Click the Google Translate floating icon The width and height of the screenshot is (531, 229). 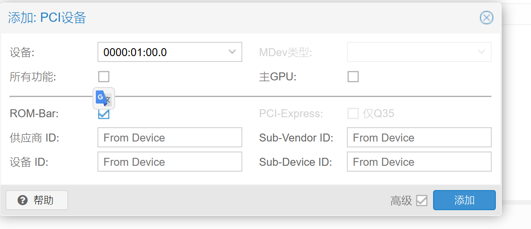tap(103, 98)
